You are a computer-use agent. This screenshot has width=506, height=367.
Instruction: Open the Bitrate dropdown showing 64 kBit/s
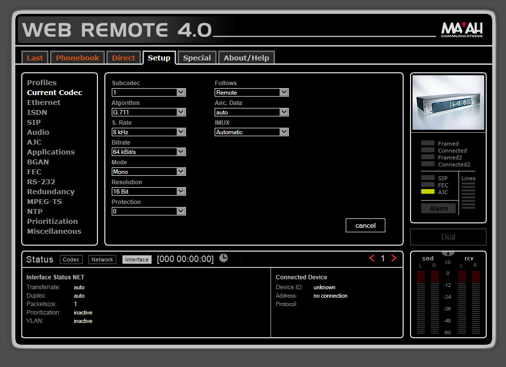[149, 152]
